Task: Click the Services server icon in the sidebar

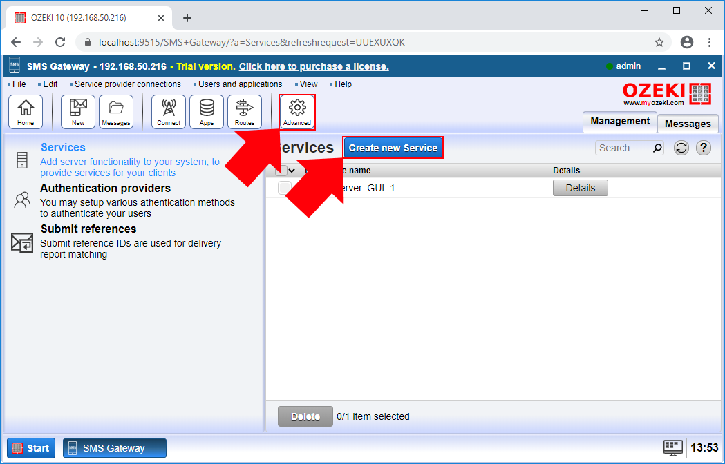Action: (21, 160)
